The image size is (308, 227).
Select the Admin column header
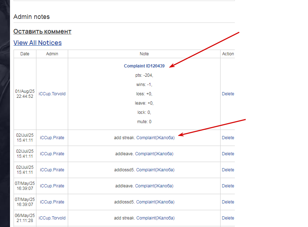point(52,54)
